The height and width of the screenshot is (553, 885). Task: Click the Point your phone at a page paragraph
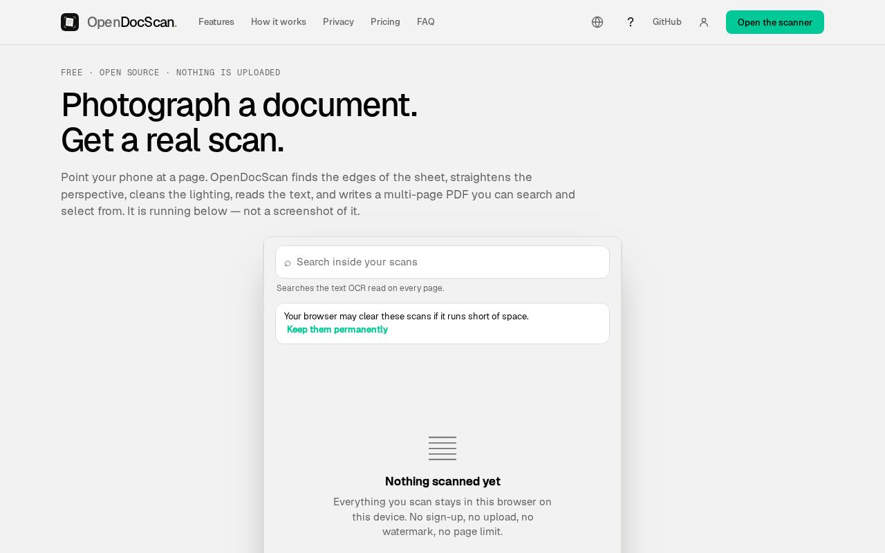(x=318, y=194)
